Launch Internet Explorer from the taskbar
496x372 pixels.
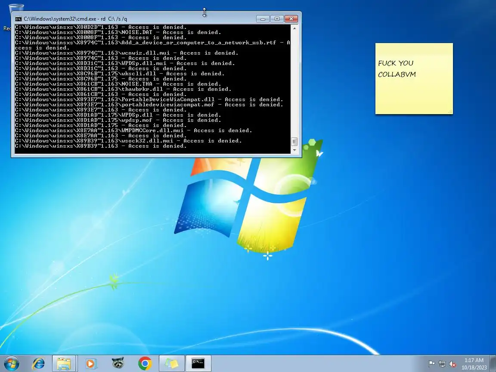point(39,363)
